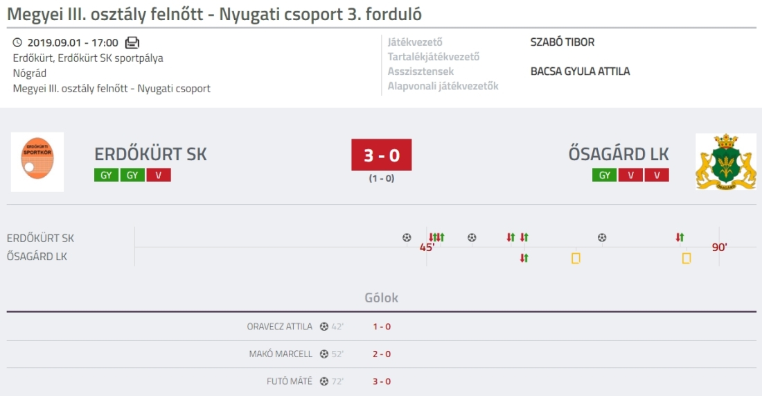Click the clock icon before 2019.09.01

click(x=17, y=43)
